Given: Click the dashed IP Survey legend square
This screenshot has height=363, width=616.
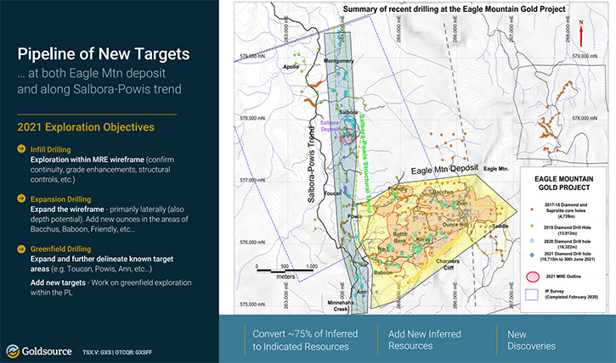Looking at the screenshot, I should 532,294.
